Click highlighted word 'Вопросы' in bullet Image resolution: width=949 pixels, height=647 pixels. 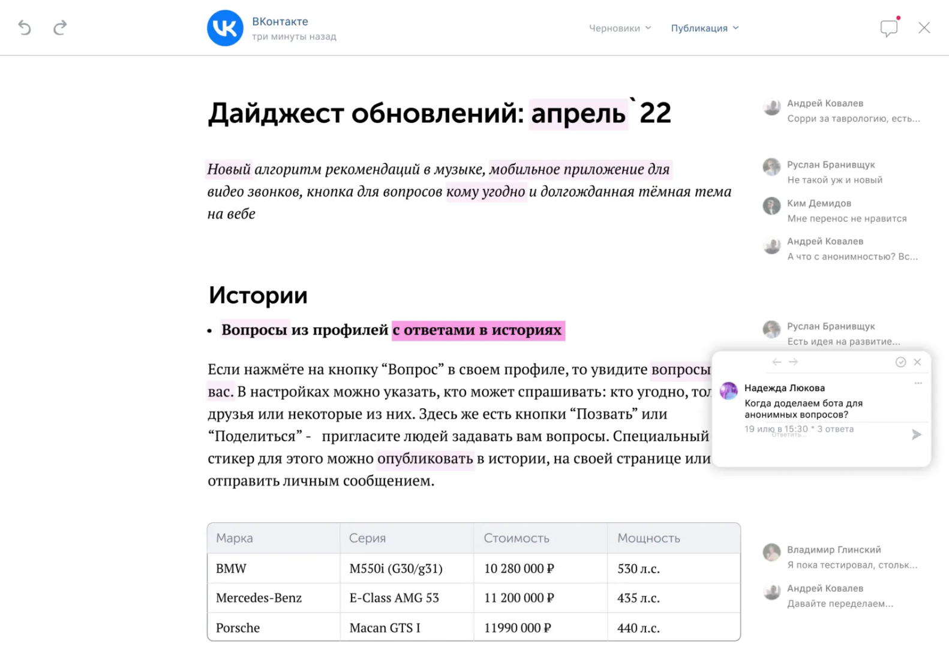click(254, 330)
